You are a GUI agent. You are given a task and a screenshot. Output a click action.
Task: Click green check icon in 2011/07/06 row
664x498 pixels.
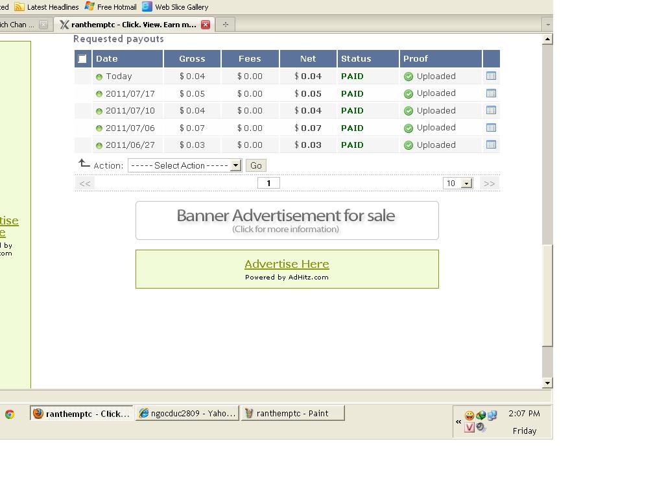pos(409,128)
